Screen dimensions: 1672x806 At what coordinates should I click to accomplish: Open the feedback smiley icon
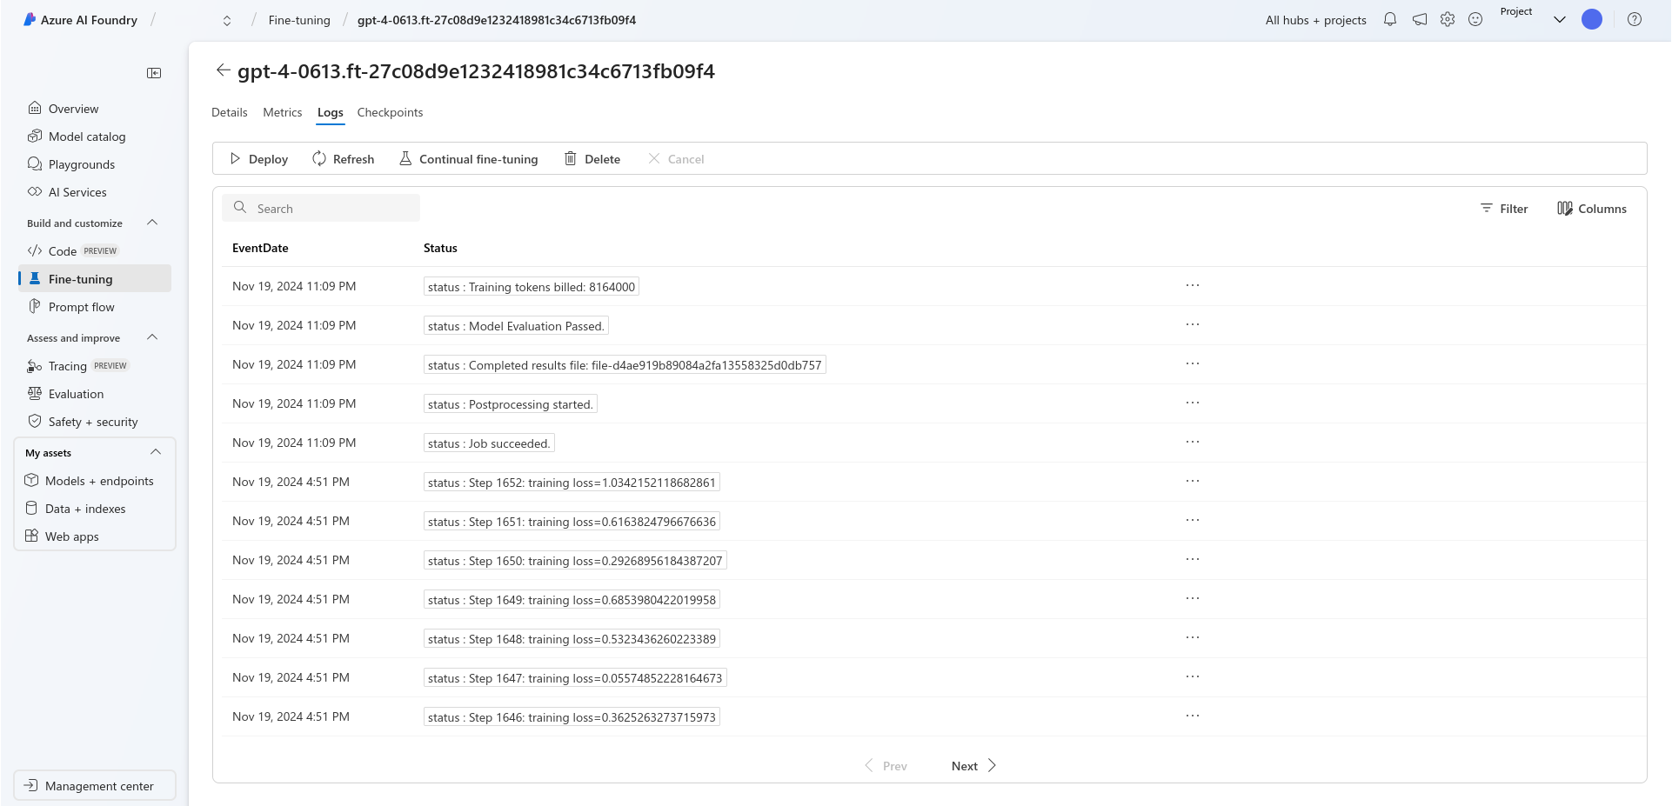1475,19
